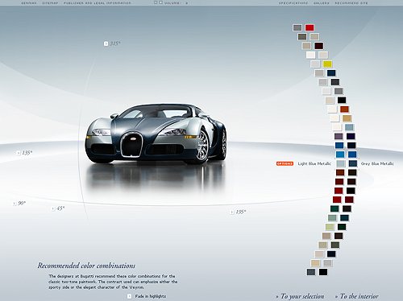Choose the yellow paint swatch
Image resolution: width=403 pixels, height=301 pixels.
tap(327, 64)
